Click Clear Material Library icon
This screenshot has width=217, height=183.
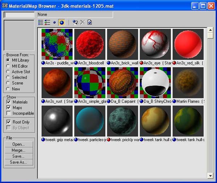point(90,22)
